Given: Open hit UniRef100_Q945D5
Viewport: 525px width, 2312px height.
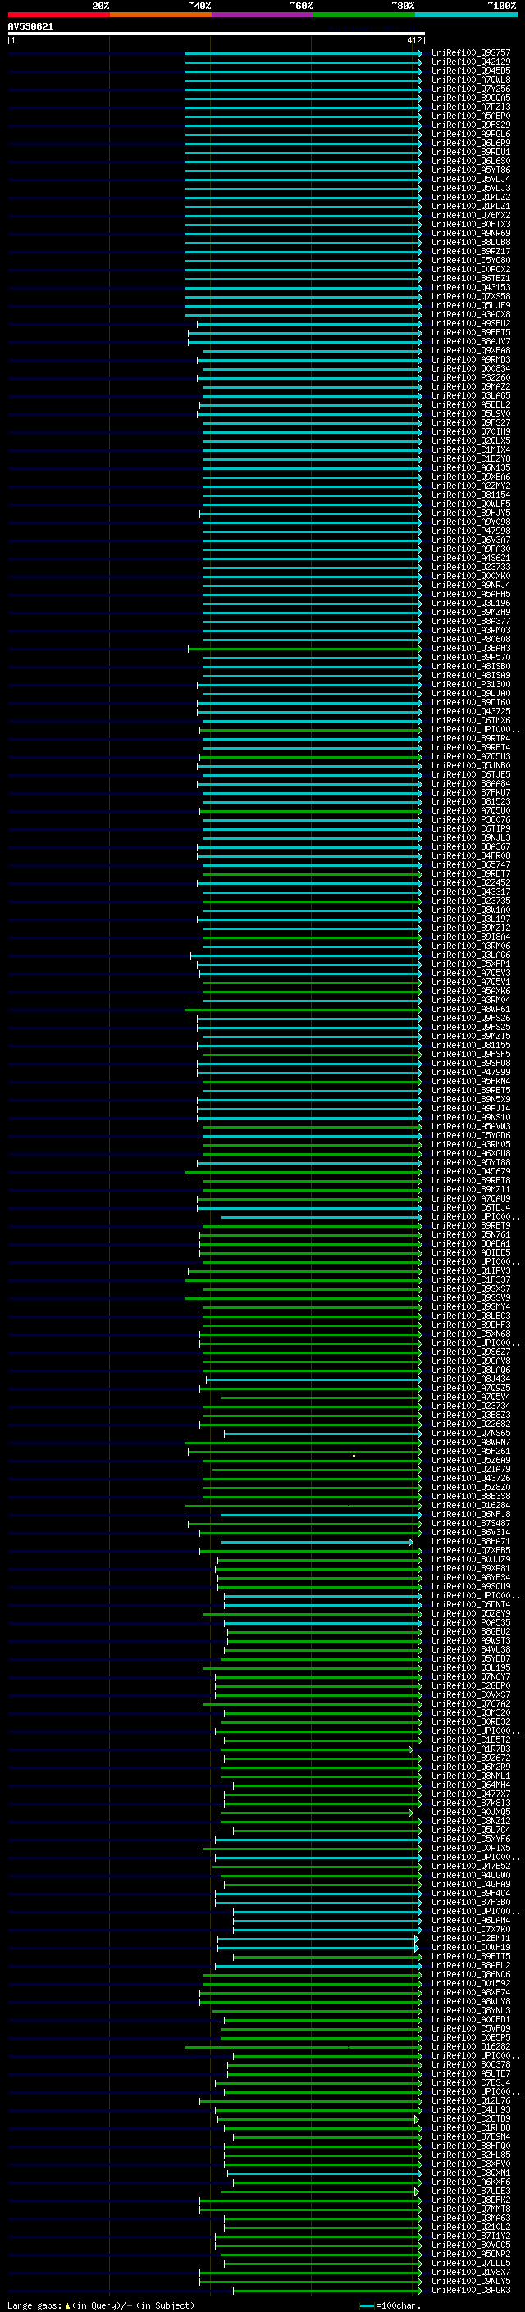Looking at the screenshot, I should (x=470, y=71).
